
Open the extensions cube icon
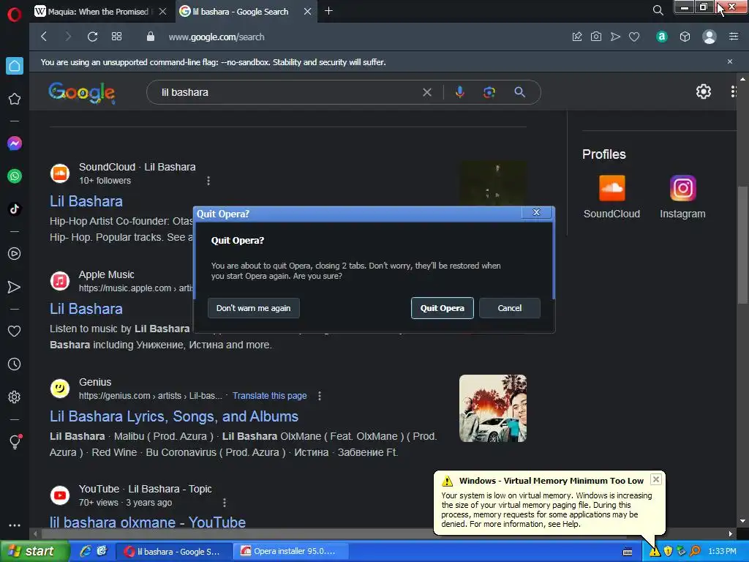[x=685, y=37]
